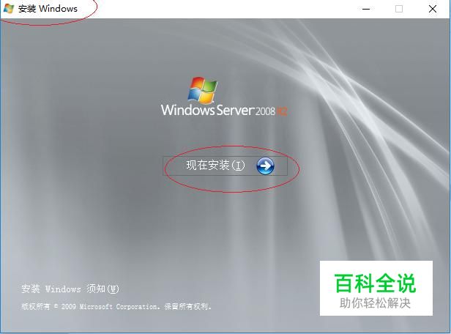
Task: Minimize the 安装 Windows window
Action: coord(366,9)
